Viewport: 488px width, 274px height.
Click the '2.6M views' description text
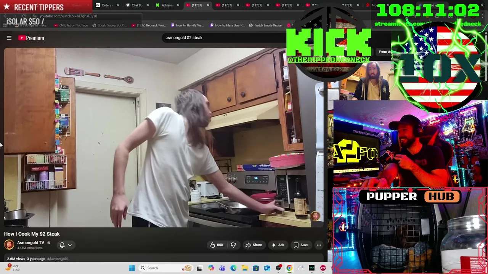[x=16, y=259]
